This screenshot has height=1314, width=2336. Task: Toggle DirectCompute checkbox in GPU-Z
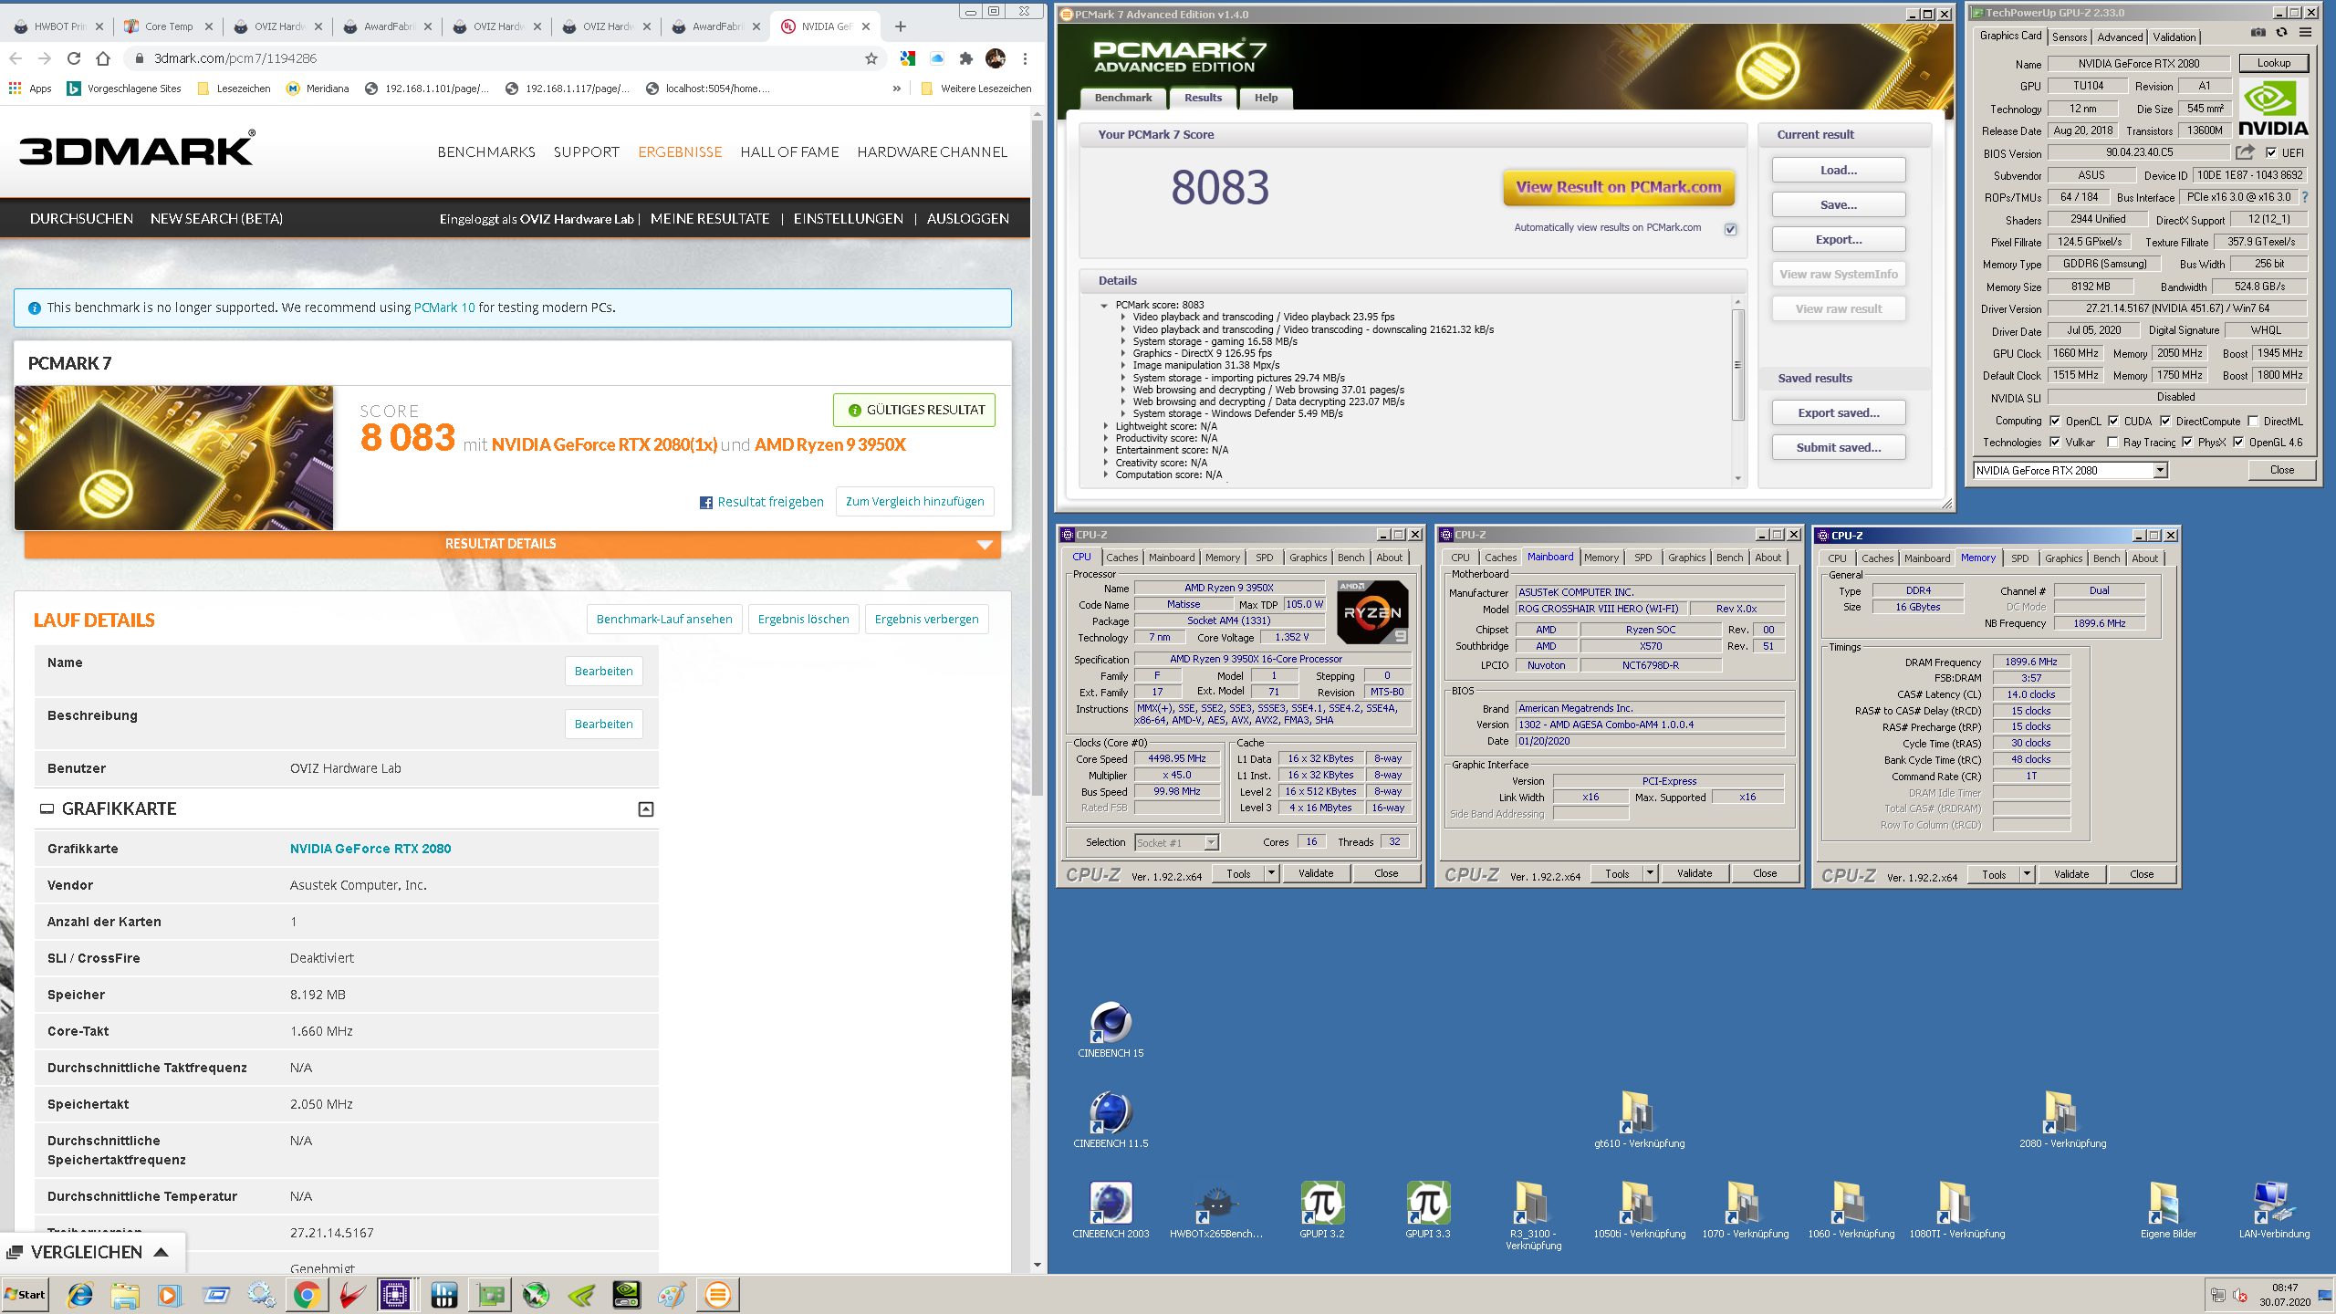[2165, 422]
